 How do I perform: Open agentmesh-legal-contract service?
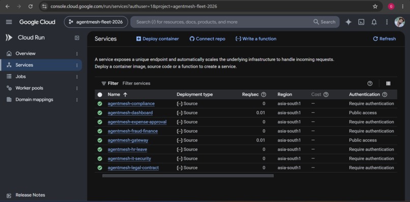coord(133,167)
